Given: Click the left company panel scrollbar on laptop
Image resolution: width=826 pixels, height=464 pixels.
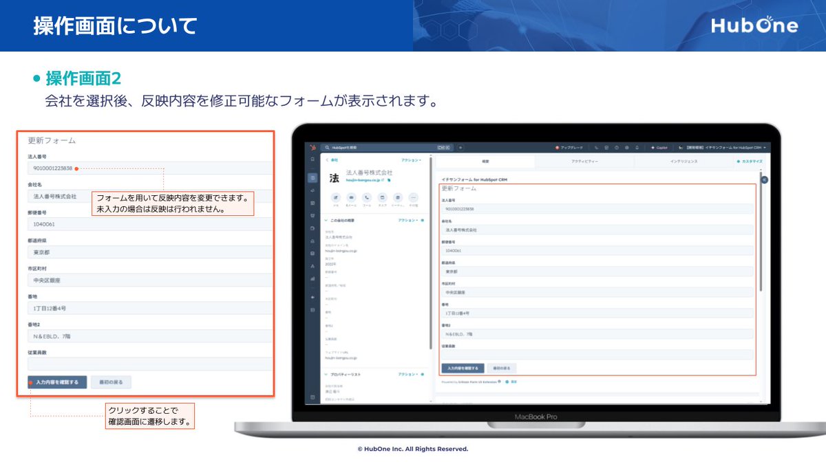Looking at the screenshot, I should click(431, 252).
